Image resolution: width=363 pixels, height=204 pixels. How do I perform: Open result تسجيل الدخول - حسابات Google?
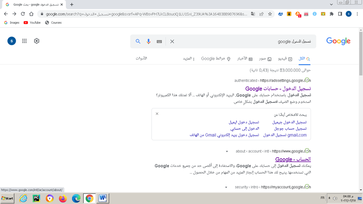278,88
